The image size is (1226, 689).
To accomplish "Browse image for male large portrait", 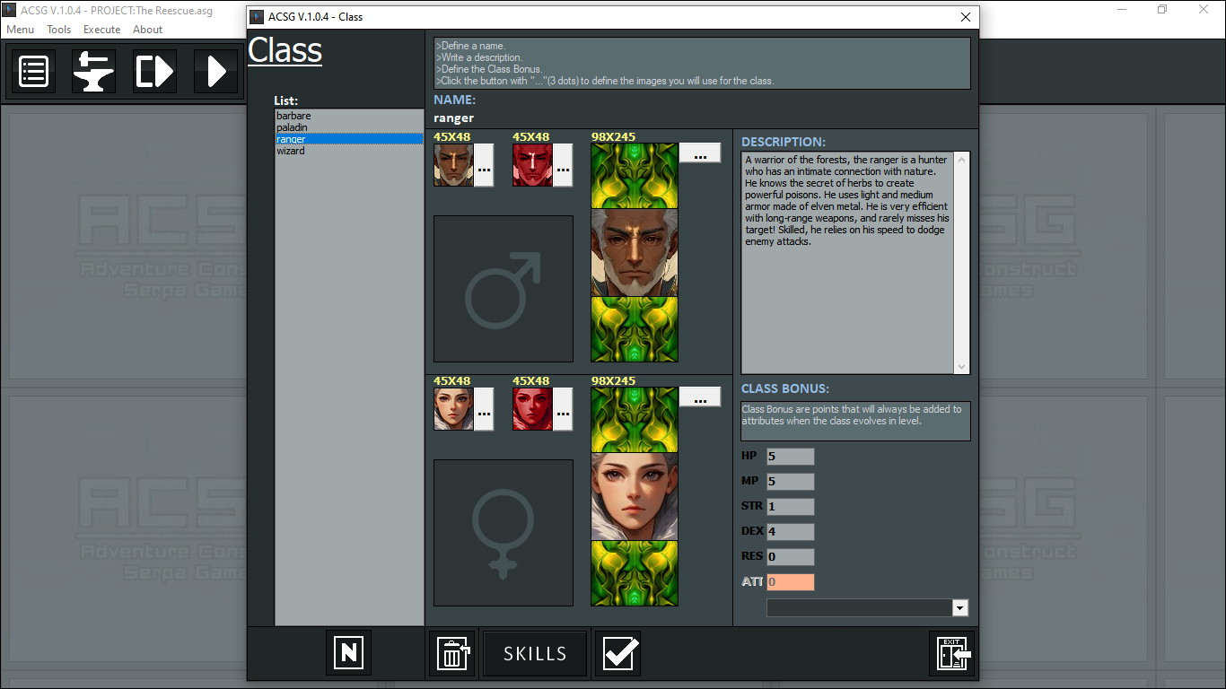I will pos(700,153).
